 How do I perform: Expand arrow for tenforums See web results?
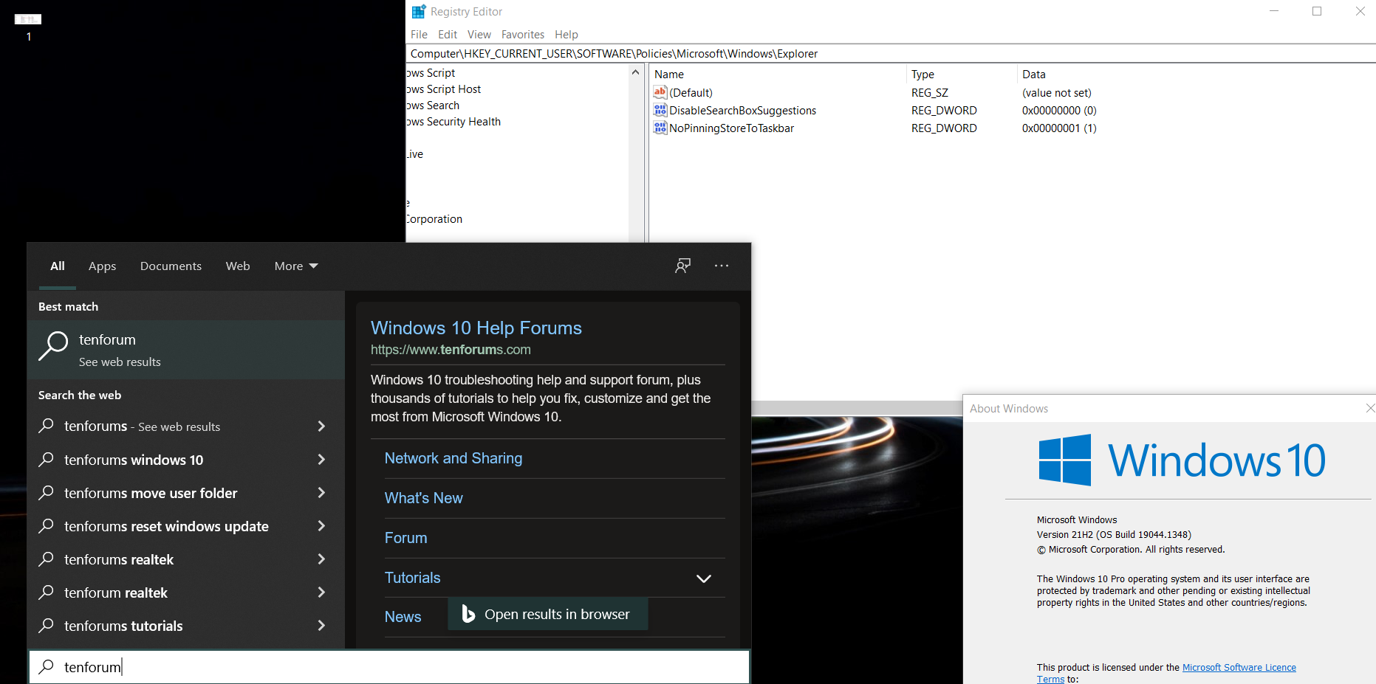[321, 426]
